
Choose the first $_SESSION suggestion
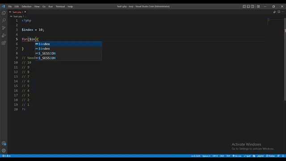tap(68, 53)
